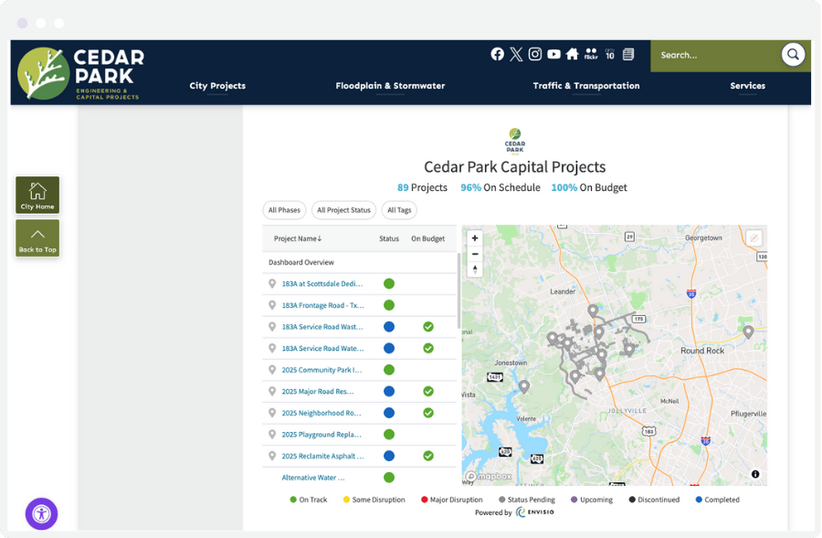Open the CPTV 10 icon
This screenshot has height=538, width=822.
[x=609, y=54]
